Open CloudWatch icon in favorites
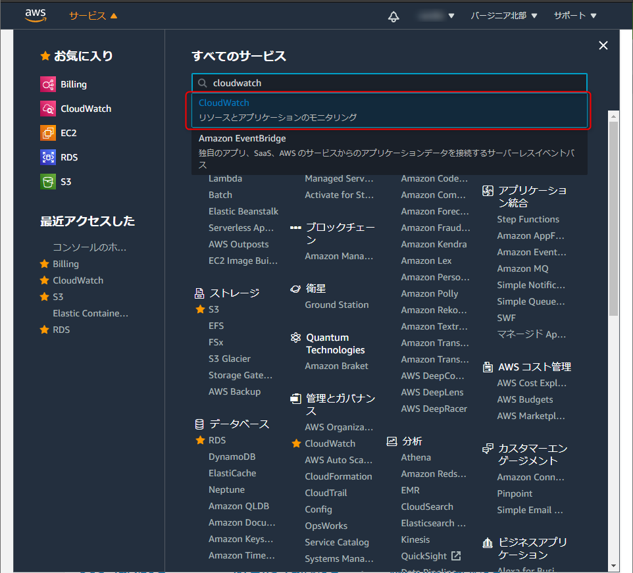Screen dimensions: 633x573 pos(48,109)
